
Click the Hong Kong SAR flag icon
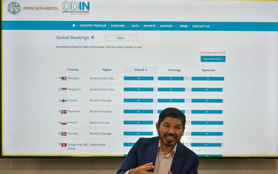coord(64,145)
